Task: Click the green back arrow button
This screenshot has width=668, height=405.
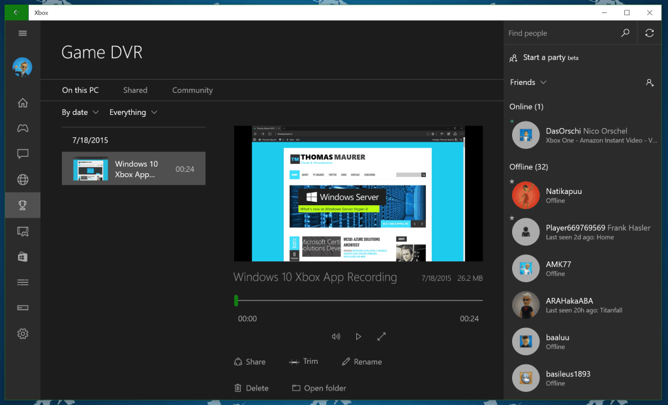Action: coord(16,12)
